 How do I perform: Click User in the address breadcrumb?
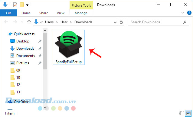tap(64, 22)
